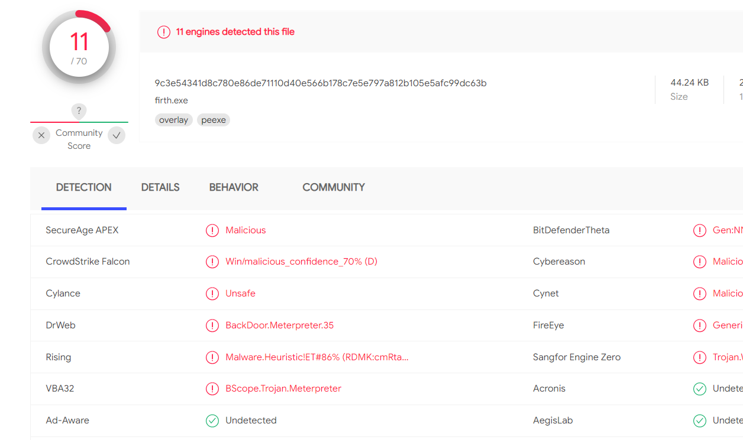The image size is (743, 440).
Task: Vote harmless with the checkmark community button
Action: pos(117,135)
